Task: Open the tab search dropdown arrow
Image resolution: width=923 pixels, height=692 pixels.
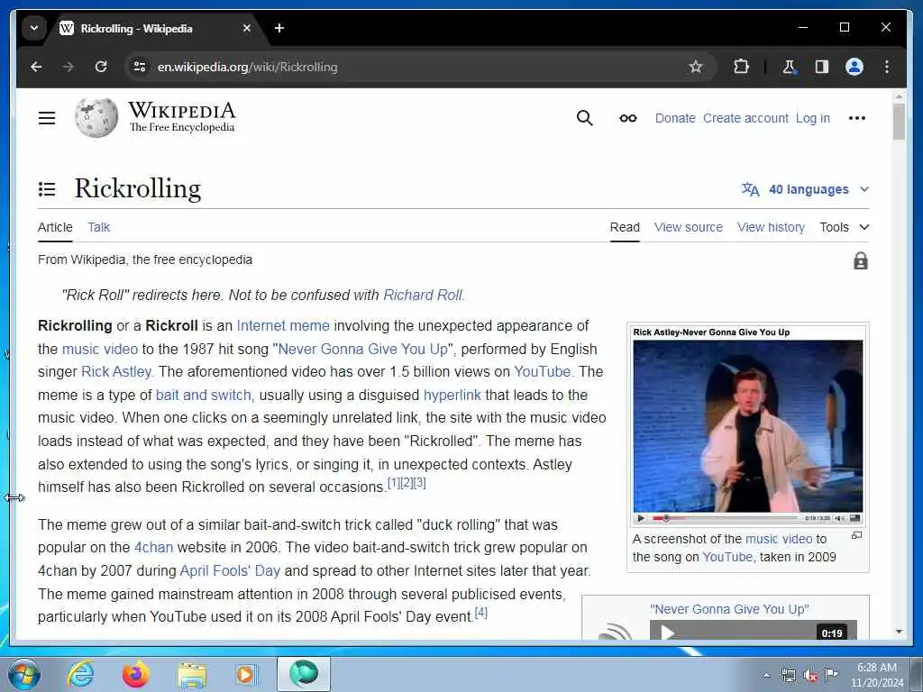Action: [x=34, y=28]
